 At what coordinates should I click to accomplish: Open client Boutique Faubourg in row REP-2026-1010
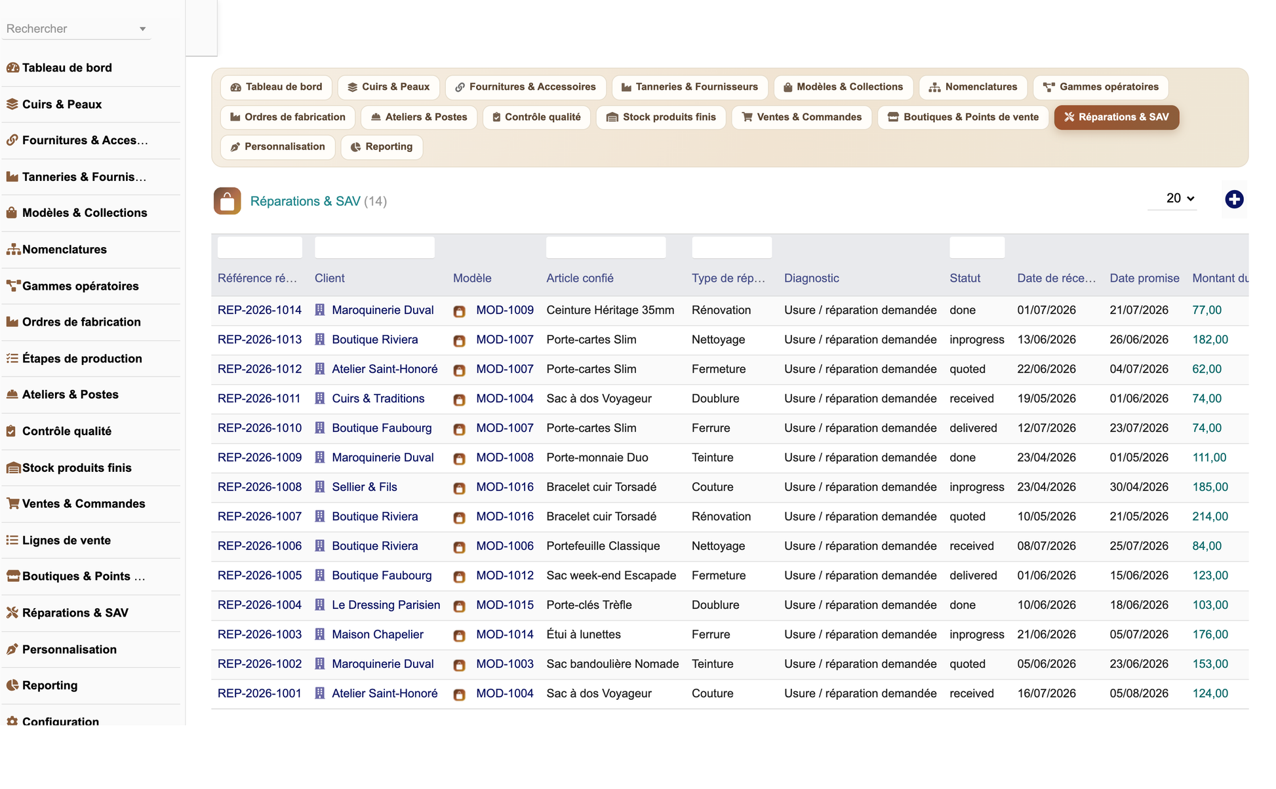382,428
